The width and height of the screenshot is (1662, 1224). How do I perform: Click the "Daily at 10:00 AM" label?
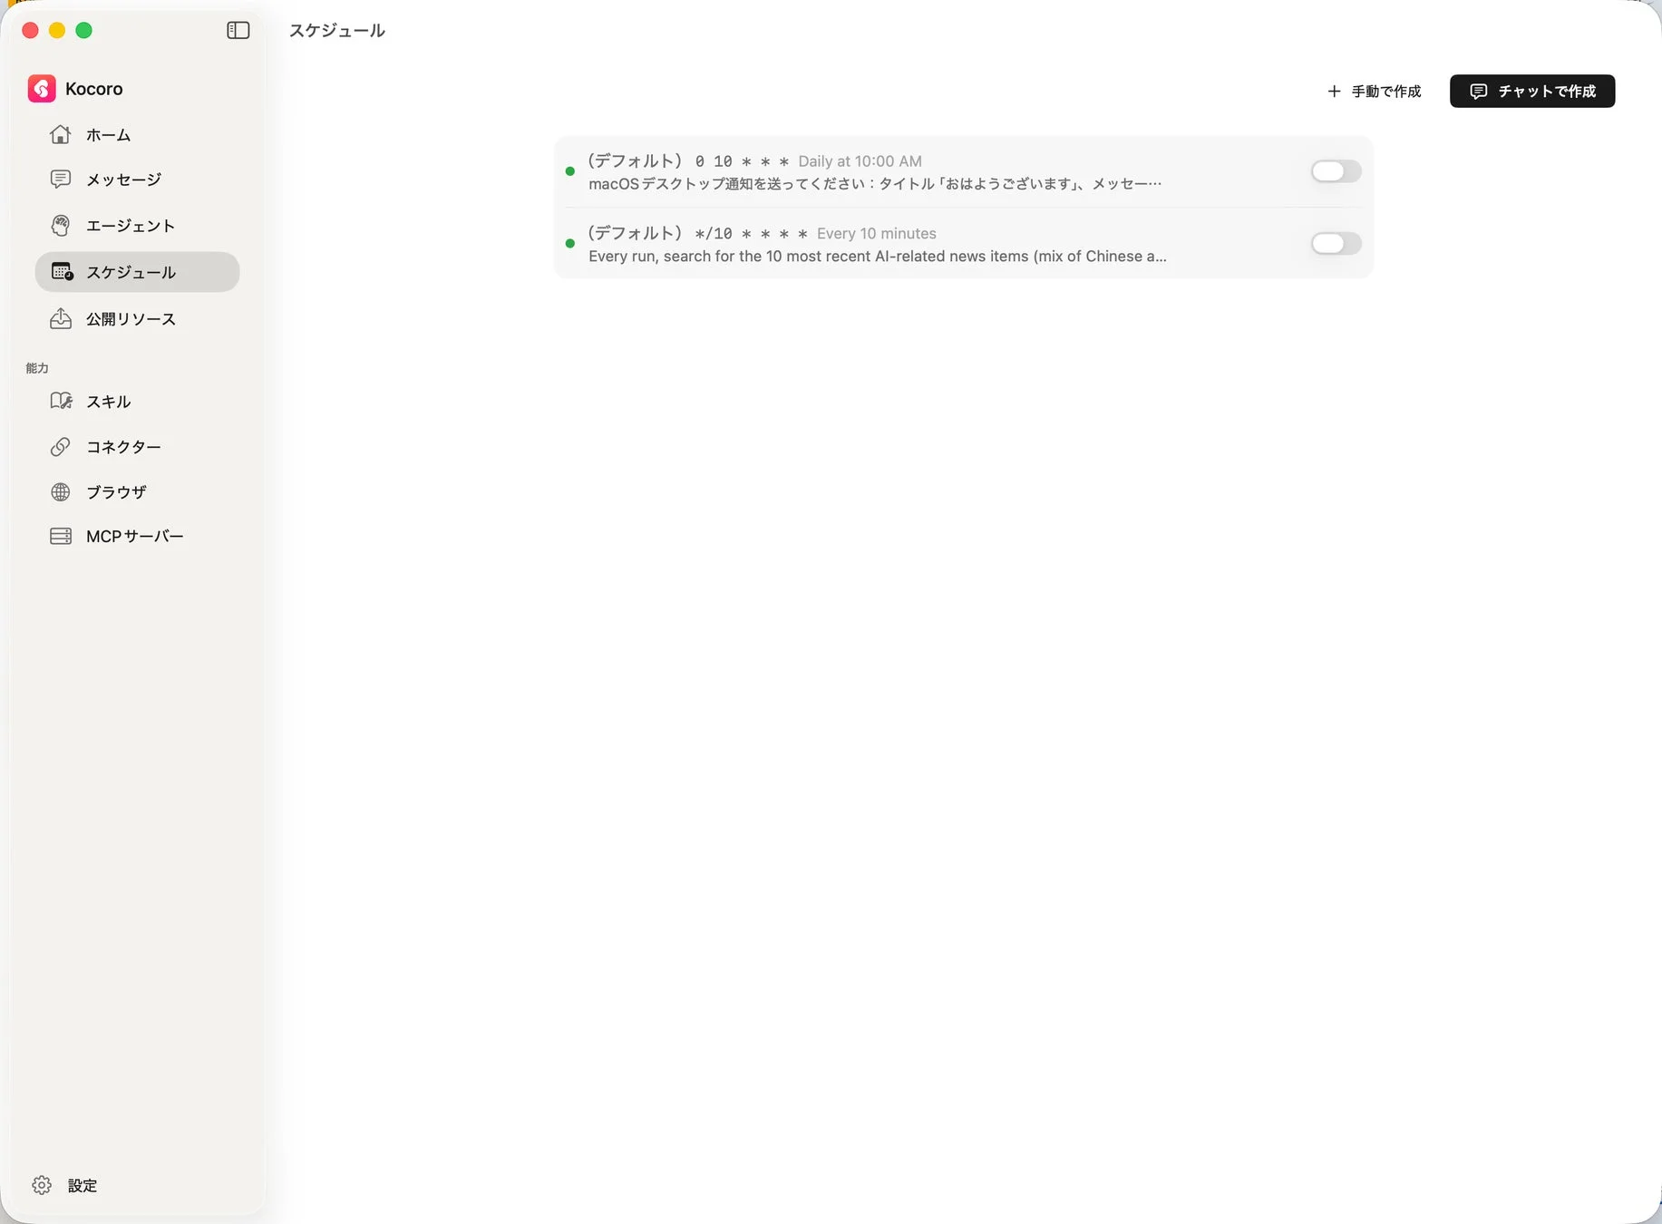(860, 160)
